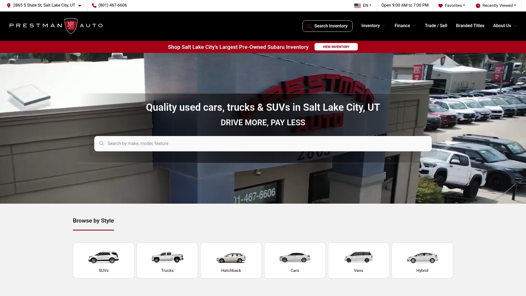Click the DRIVE MORE, PAY LESS tagline
This screenshot has width=526, height=296.
click(x=263, y=123)
